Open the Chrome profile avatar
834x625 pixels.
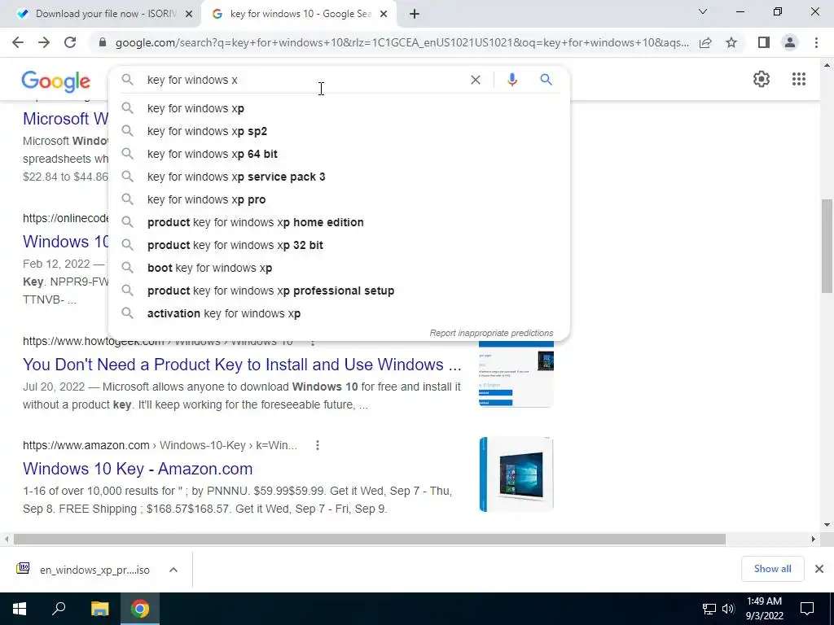coord(790,42)
